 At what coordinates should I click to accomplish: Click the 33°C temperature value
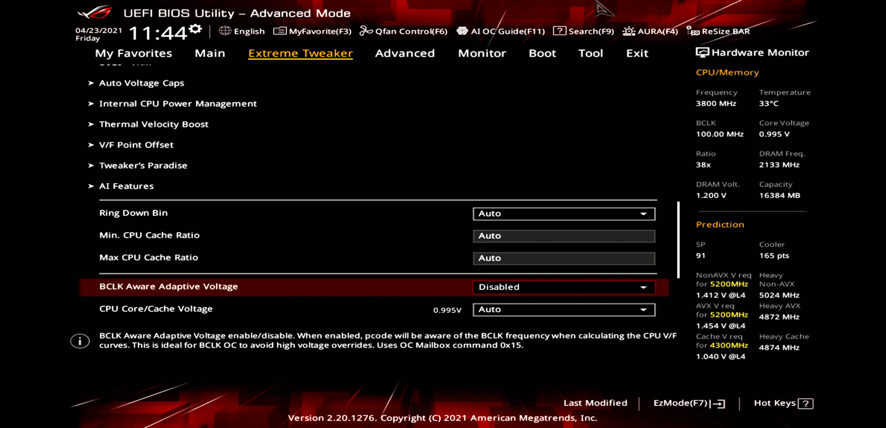coord(769,103)
